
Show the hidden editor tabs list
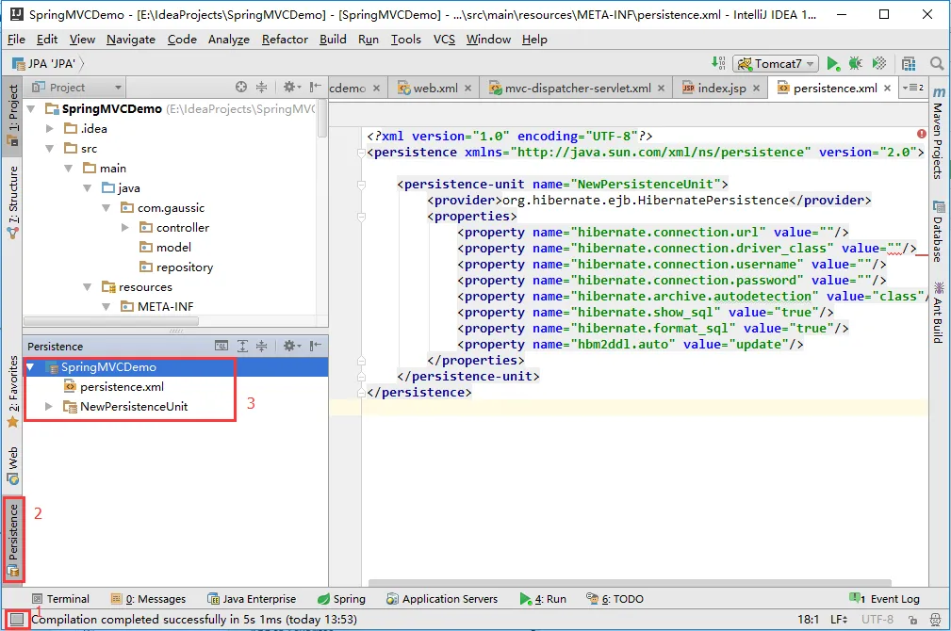coord(912,88)
